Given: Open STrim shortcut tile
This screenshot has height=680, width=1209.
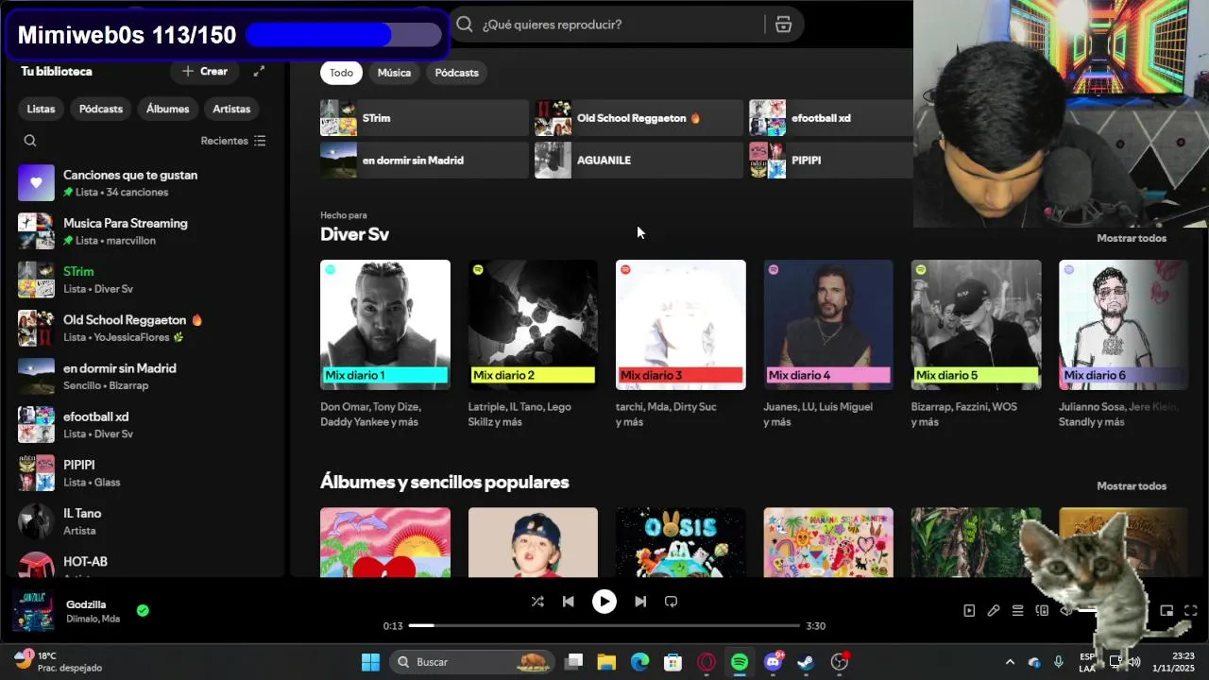Looking at the screenshot, I should 424,118.
